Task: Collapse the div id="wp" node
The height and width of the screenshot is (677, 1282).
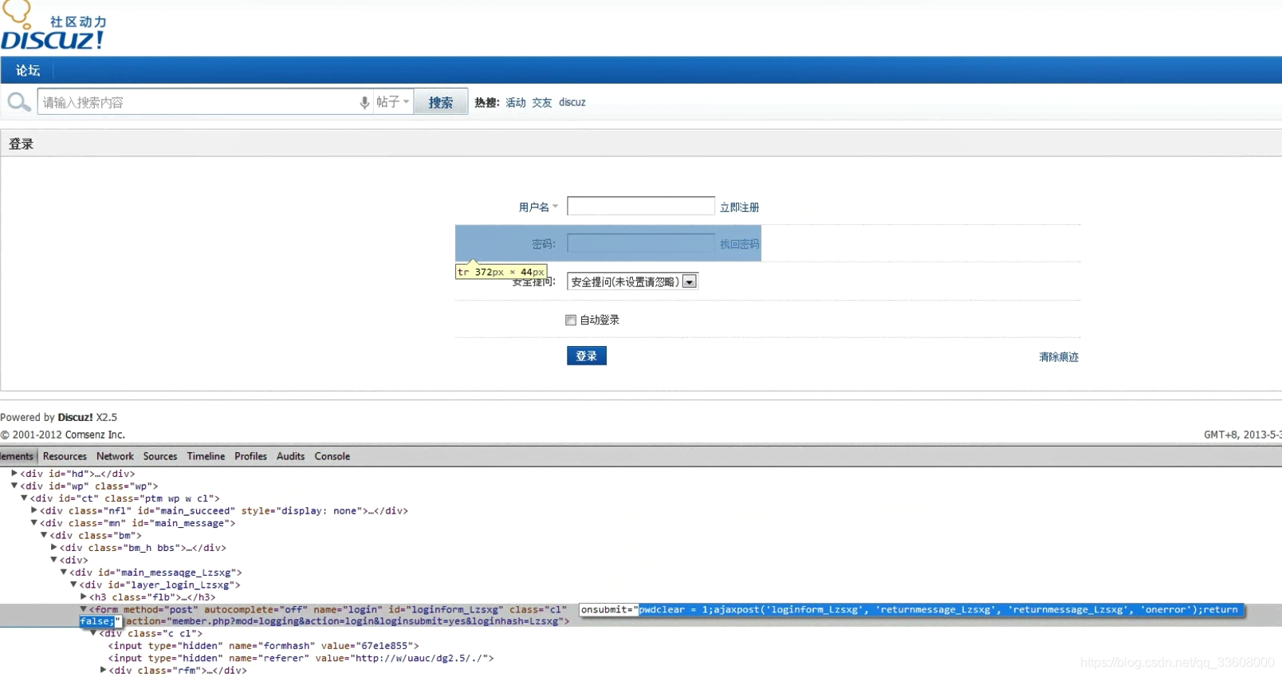Action: (x=14, y=485)
